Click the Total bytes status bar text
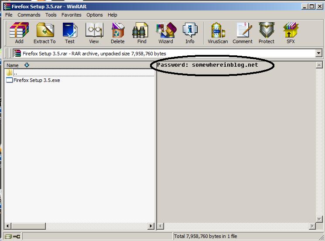325x241 pixels. pyautogui.click(x=205, y=236)
